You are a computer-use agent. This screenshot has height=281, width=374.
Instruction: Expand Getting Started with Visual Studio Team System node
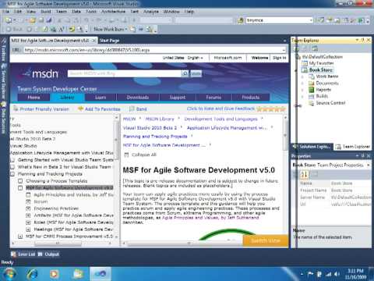tap(12, 160)
